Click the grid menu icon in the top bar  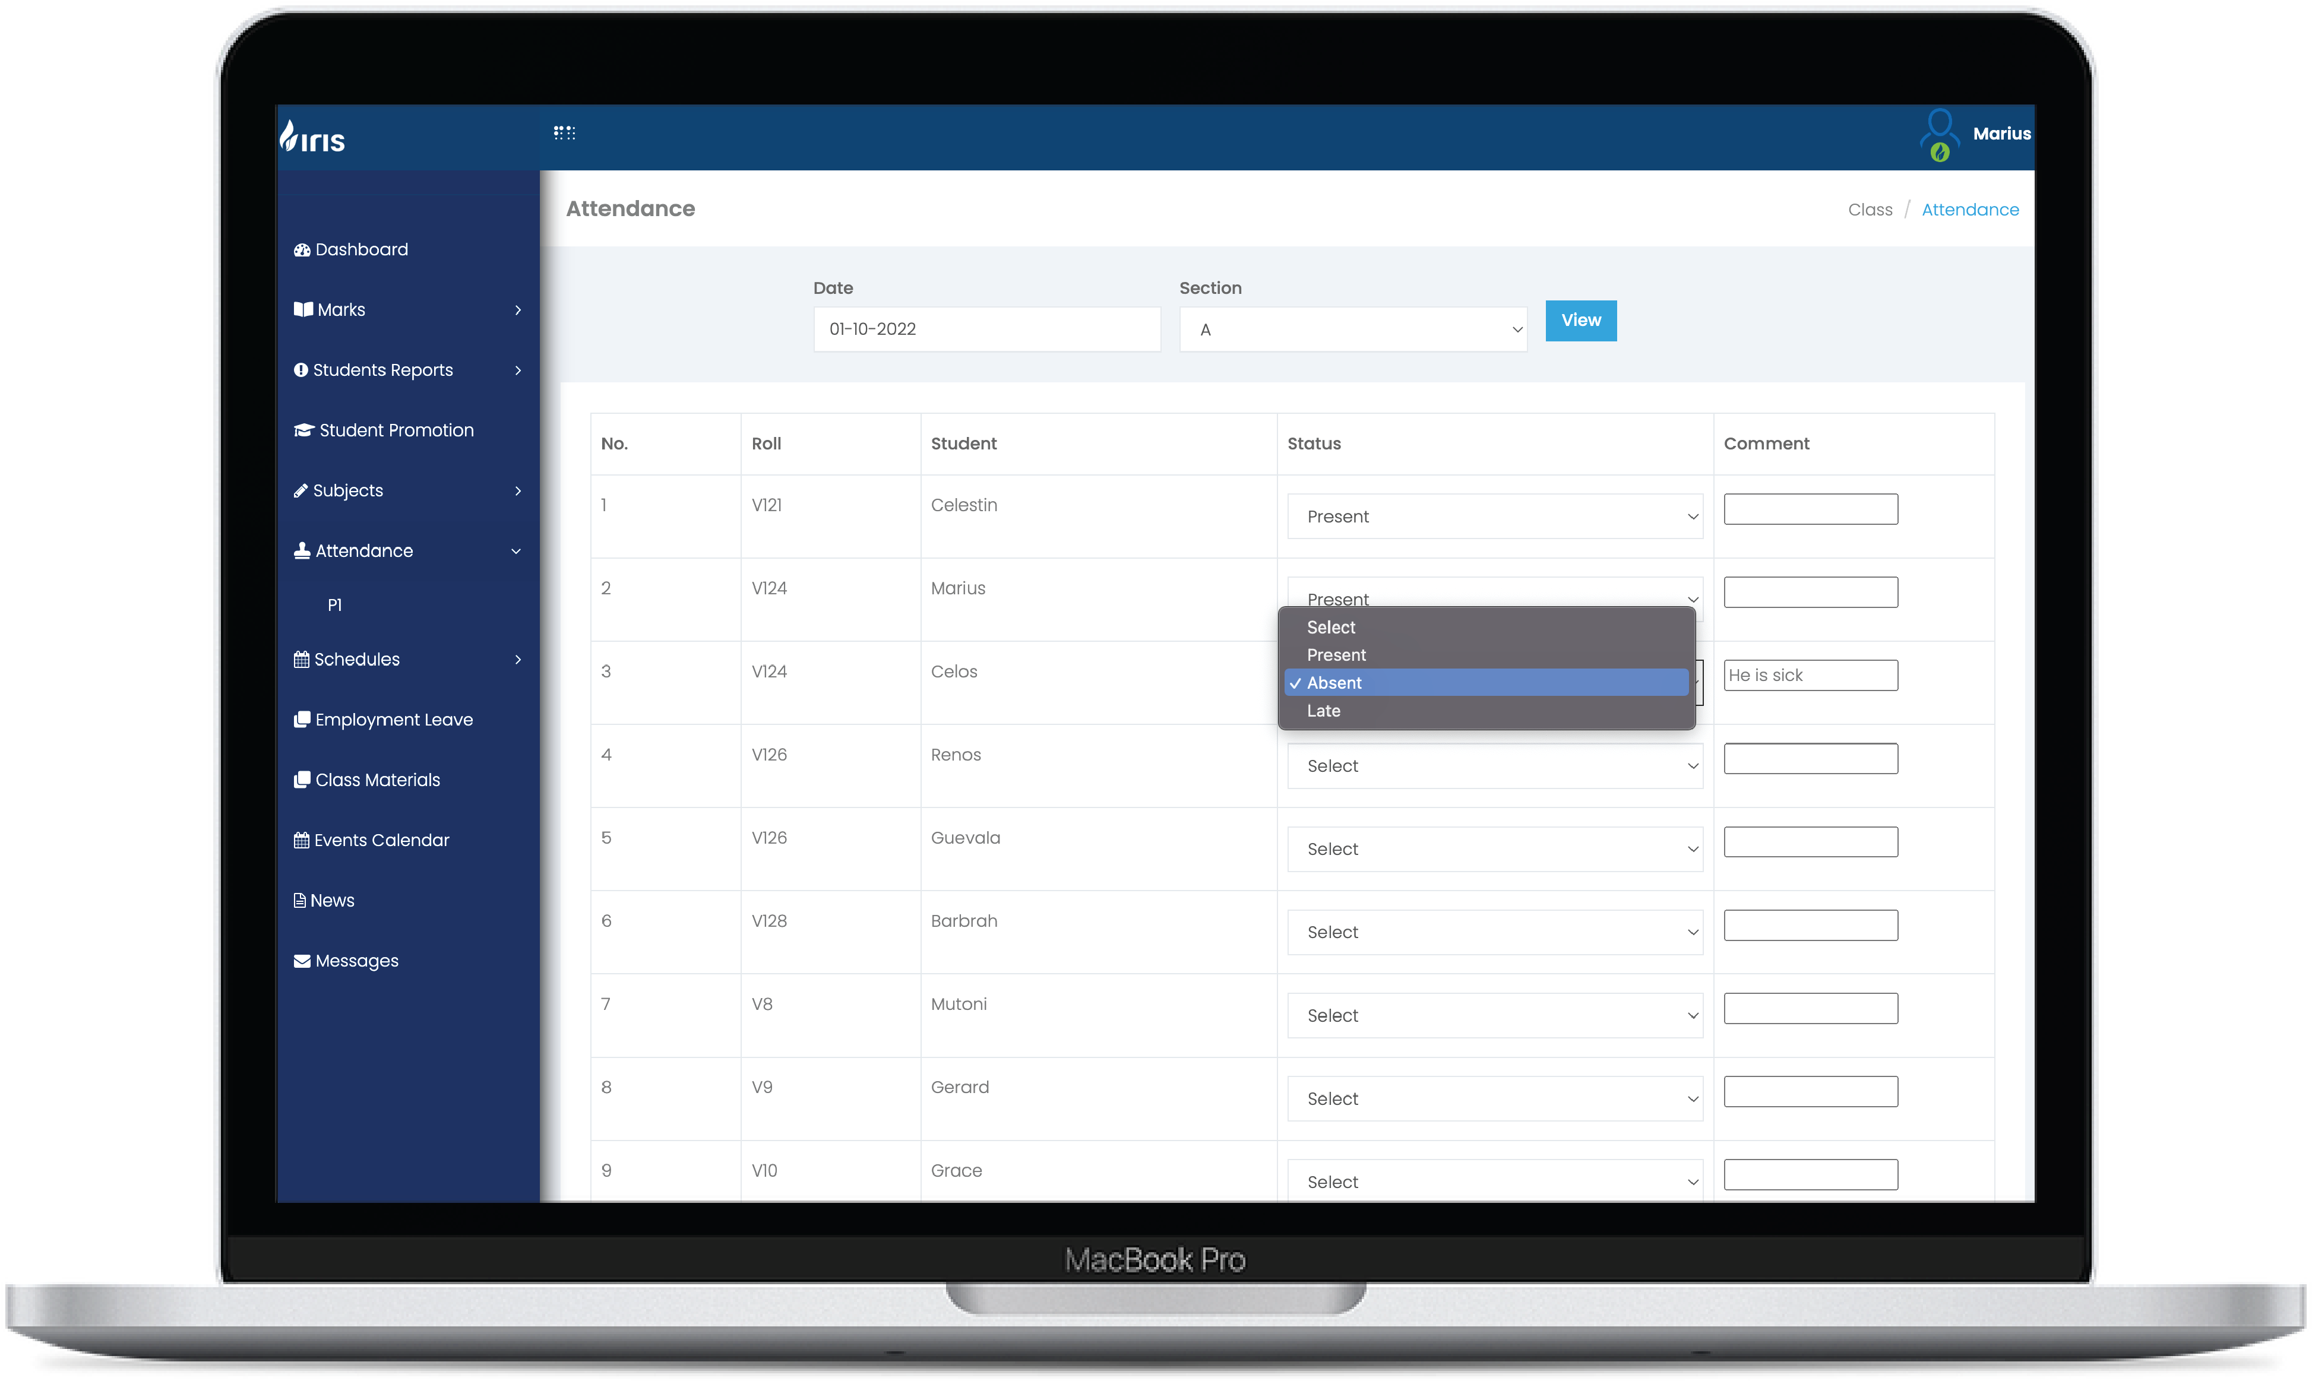point(564,133)
